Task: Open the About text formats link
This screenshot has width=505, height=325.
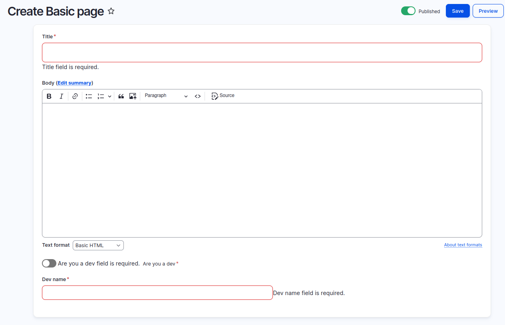Action: 463,245
